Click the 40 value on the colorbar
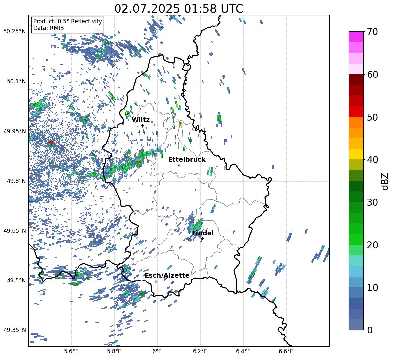This screenshot has height=358, width=393. [372, 160]
